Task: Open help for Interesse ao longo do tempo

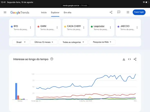Action: click(x=52, y=59)
